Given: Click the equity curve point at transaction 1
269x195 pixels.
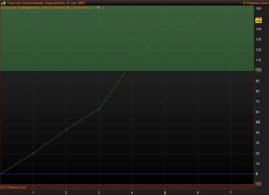Looking at the screenshot, I should click(33, 153).
